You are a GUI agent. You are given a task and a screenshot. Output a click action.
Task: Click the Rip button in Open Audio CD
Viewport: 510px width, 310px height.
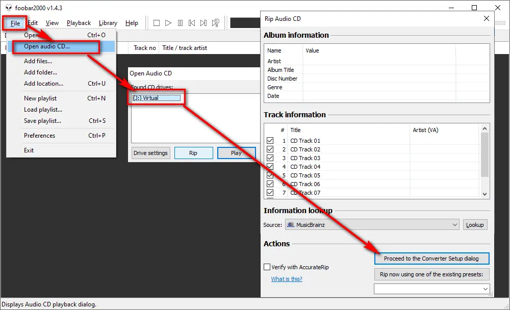pos(193,153)
